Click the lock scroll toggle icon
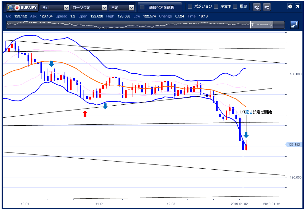This screenshot has width=306, height=211. (294, 25)
